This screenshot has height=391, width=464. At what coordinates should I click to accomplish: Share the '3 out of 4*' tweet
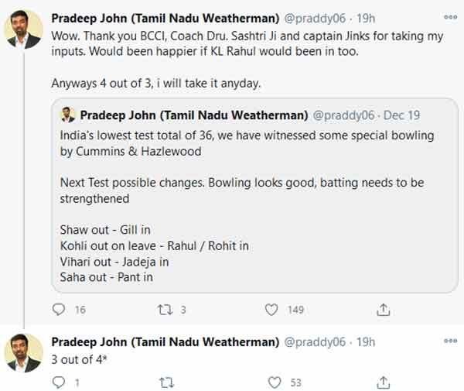point(382,382)
